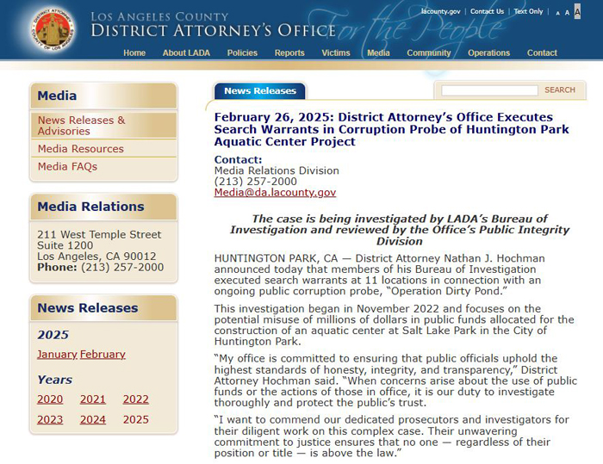Screen dimensions: 603x464
Task: Click the HUNTINGTON PARK, CA opening paragraph
Action: pos(380,275)
